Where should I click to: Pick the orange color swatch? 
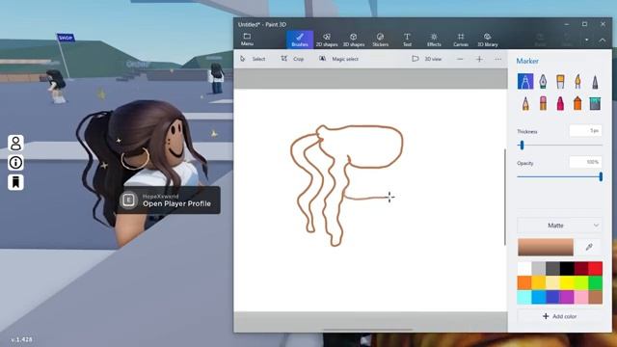[x=524, y=282]
